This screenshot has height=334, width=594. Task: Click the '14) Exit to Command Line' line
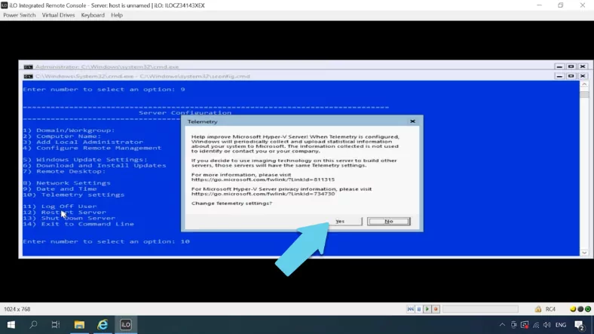(x=78, y=224)
